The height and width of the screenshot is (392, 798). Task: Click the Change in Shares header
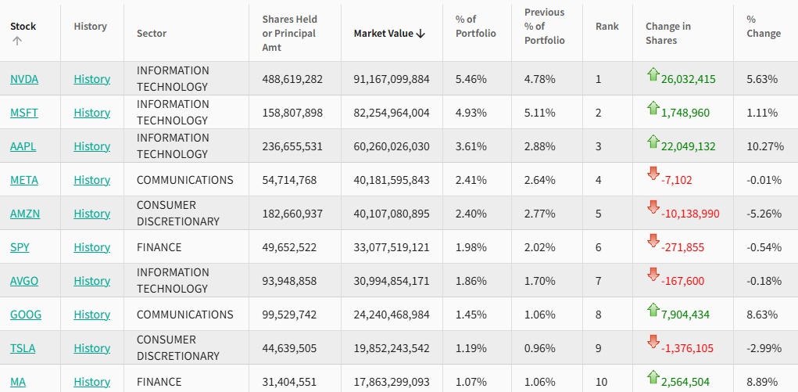pyautogui.click(x=668, y=34)
